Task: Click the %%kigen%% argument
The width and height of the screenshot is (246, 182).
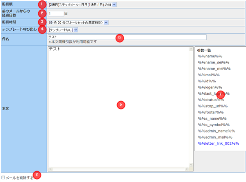Action: 210,87
